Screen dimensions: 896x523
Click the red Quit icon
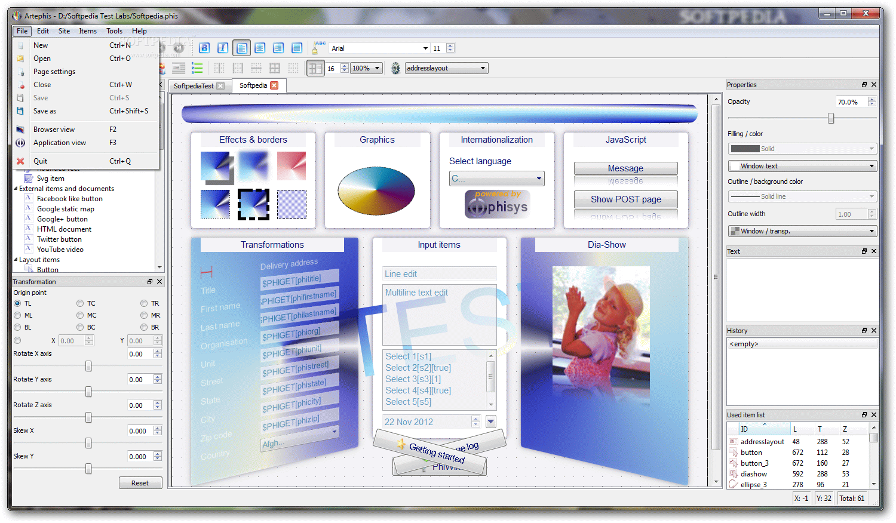20,161
